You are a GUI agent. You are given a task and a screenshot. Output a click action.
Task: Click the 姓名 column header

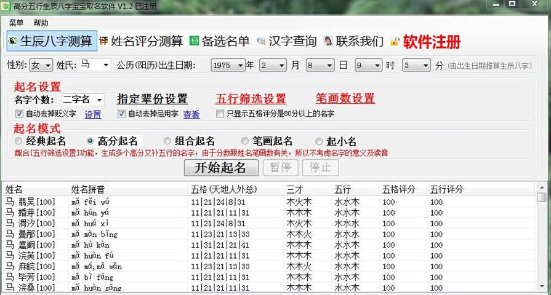click(x=34, y=190)
